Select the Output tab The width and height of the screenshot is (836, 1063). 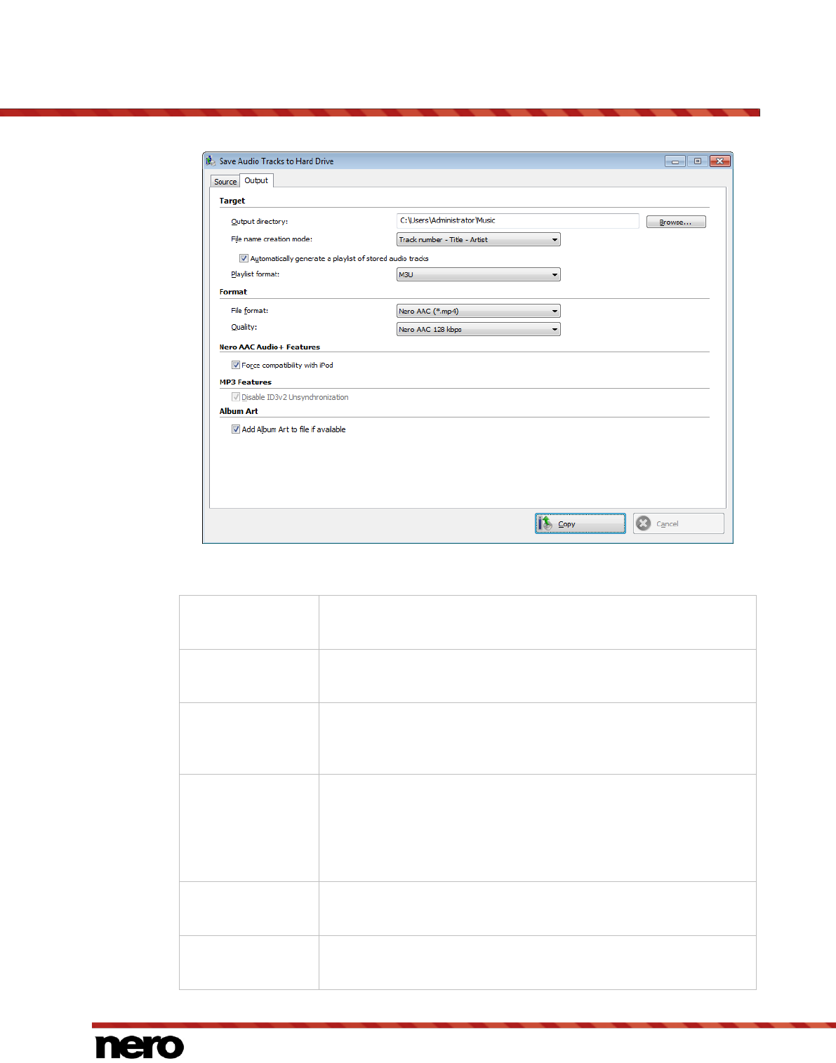[256, 180]
